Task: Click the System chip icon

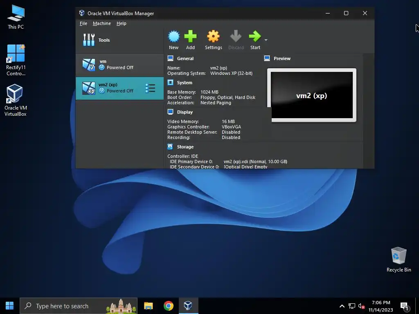Action: click(x=170, y=83)
